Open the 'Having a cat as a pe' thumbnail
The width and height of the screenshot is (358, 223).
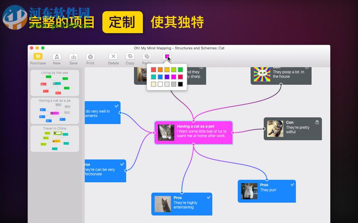click(x=55, y=111)
